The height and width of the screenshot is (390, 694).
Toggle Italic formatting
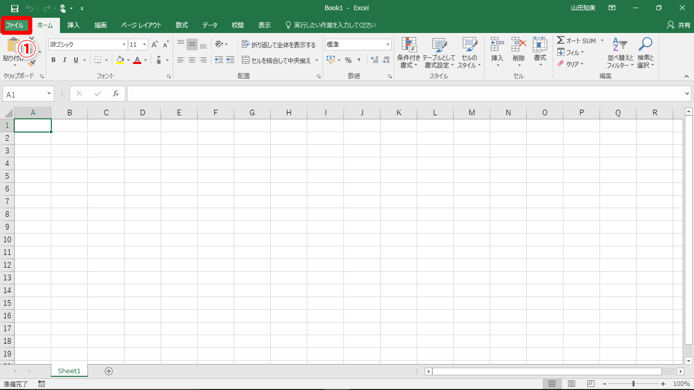tap(65, 60)
